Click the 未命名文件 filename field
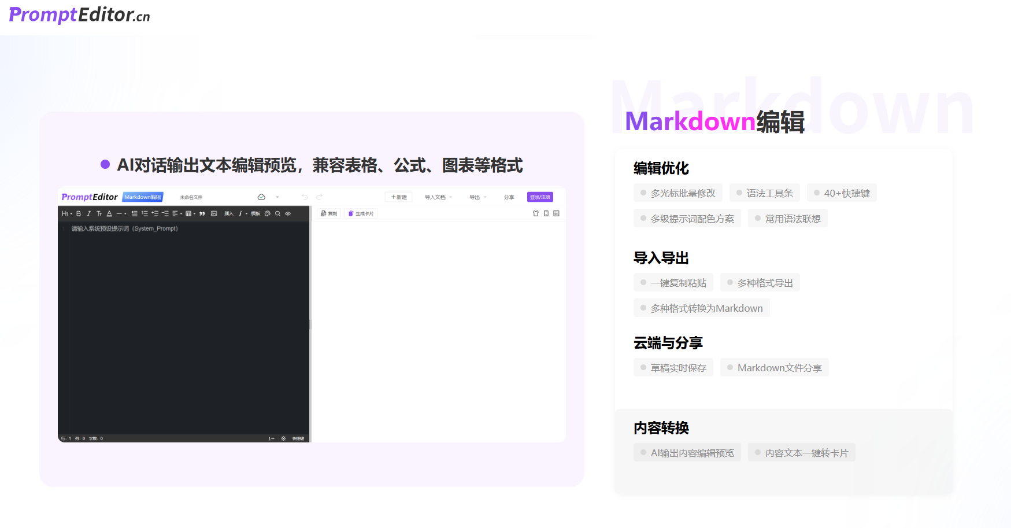This screenshot has height=528, width=1011. coord(192,197)
